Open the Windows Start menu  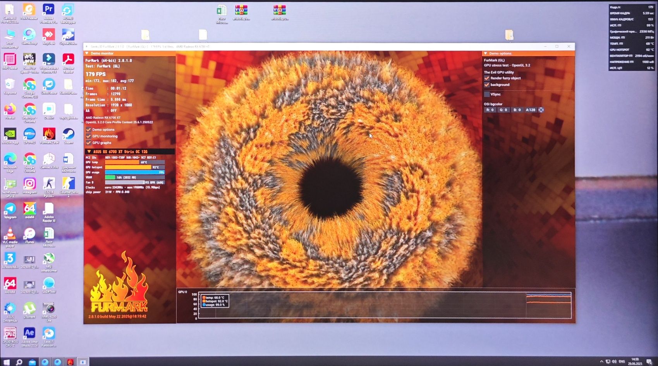click(7, 362)
